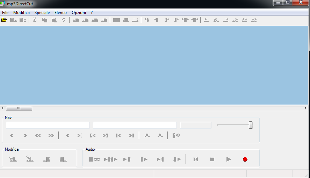Copy selection using the two-pages toolbar icon

point(45,20)
